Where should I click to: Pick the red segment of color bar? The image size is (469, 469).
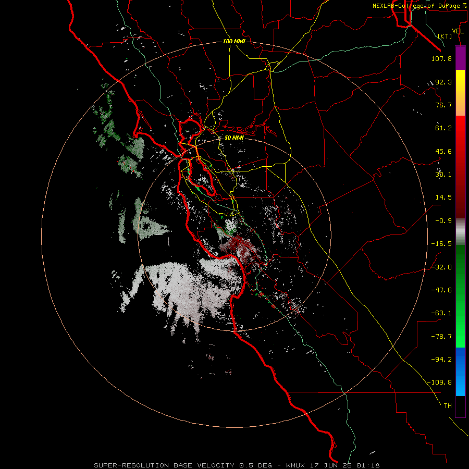tap(460, 167)
